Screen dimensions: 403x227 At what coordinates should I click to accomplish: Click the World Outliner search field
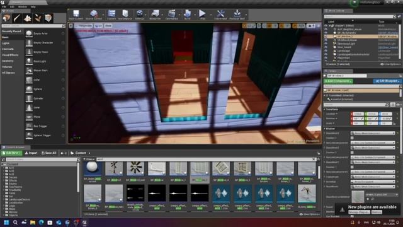coord(360,16)
